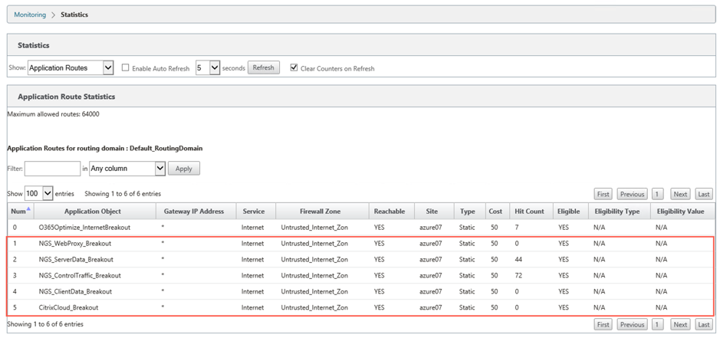
Task: Sort by the Num column header
Action: [21, 212]
